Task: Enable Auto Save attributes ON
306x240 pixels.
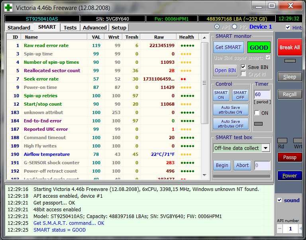Action: coord(230,110)
